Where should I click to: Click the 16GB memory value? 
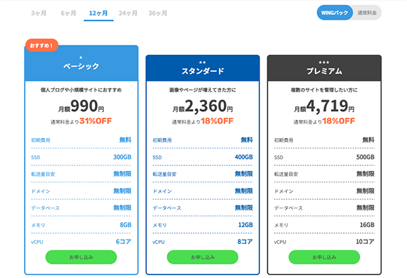coord(367,225)
